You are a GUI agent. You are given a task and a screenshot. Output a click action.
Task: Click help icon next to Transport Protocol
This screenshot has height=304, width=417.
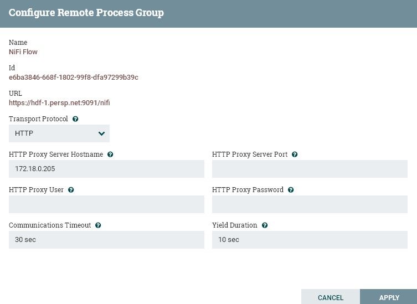75,119
